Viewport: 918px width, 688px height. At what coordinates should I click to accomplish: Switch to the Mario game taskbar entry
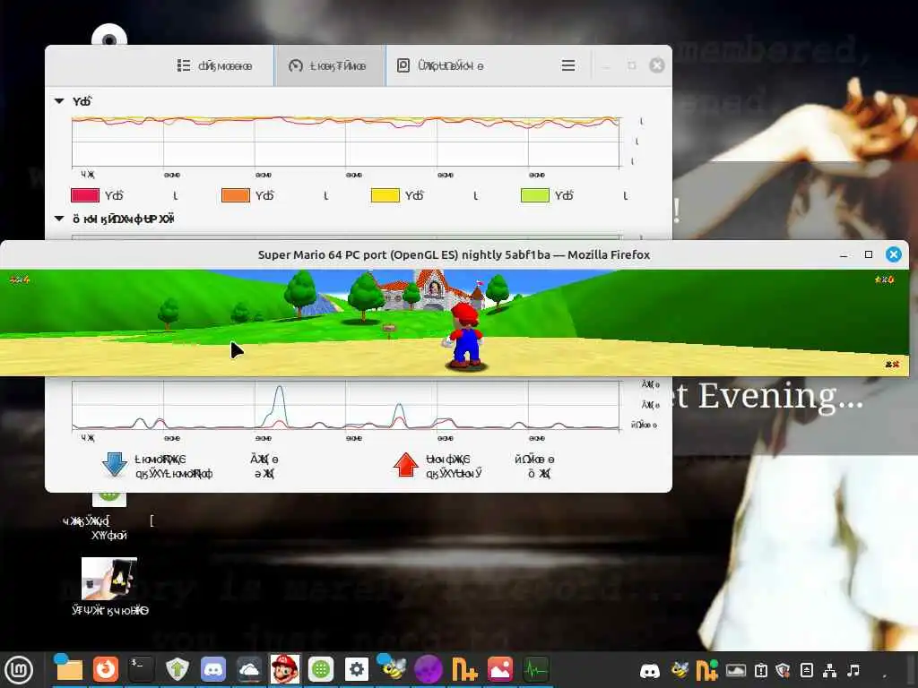(x=285, y=669)
